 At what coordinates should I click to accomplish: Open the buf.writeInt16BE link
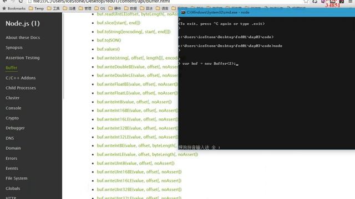pyautogui.click(x=138, y=111)
